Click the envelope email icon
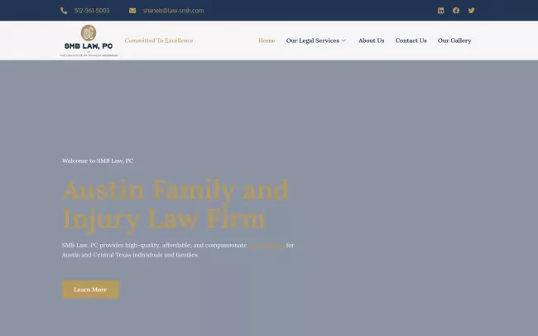This screenshot has height=336, width=538. tap(132, 11)
